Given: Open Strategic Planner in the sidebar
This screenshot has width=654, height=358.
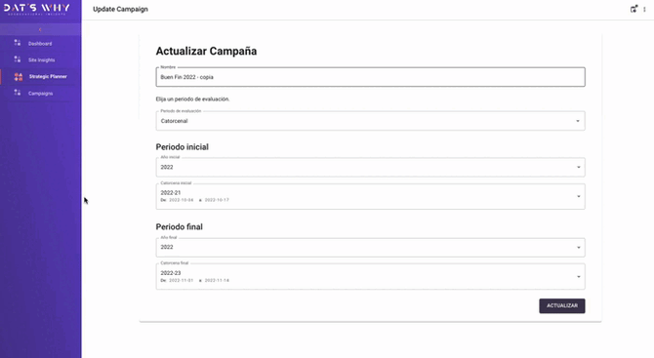Looking at the screenshot, I should tap(48, 76).
